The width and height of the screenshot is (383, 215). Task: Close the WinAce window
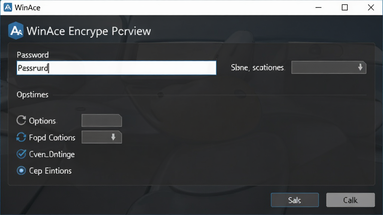point(371,7)
